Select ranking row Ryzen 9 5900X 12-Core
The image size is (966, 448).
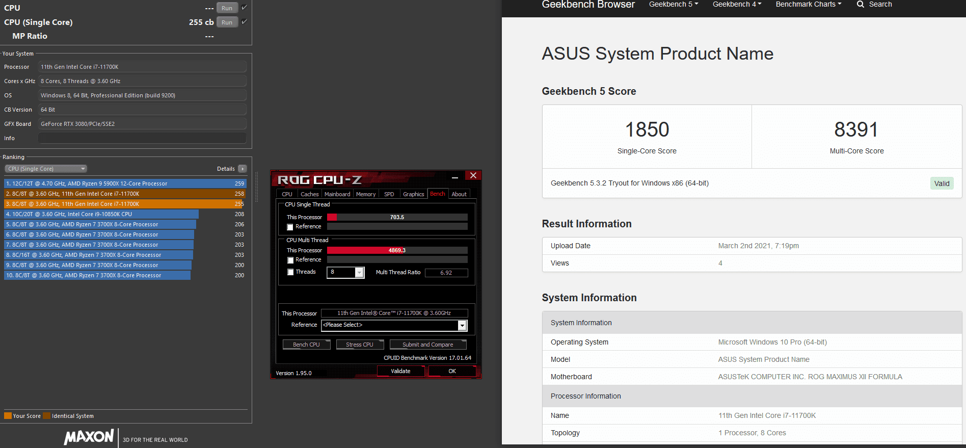[125, 183]
